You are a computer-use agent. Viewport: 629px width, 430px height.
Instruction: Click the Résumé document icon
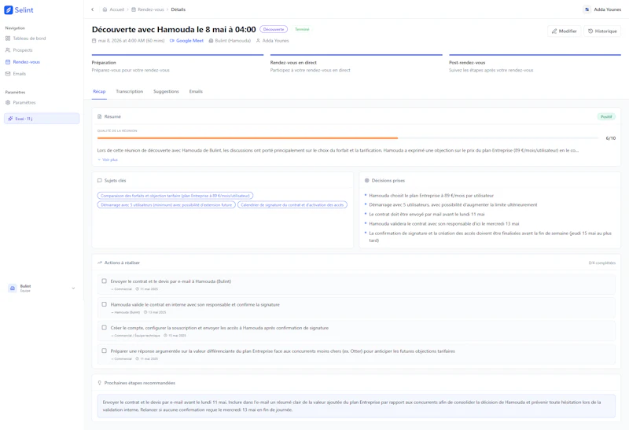tap(100, 116)
